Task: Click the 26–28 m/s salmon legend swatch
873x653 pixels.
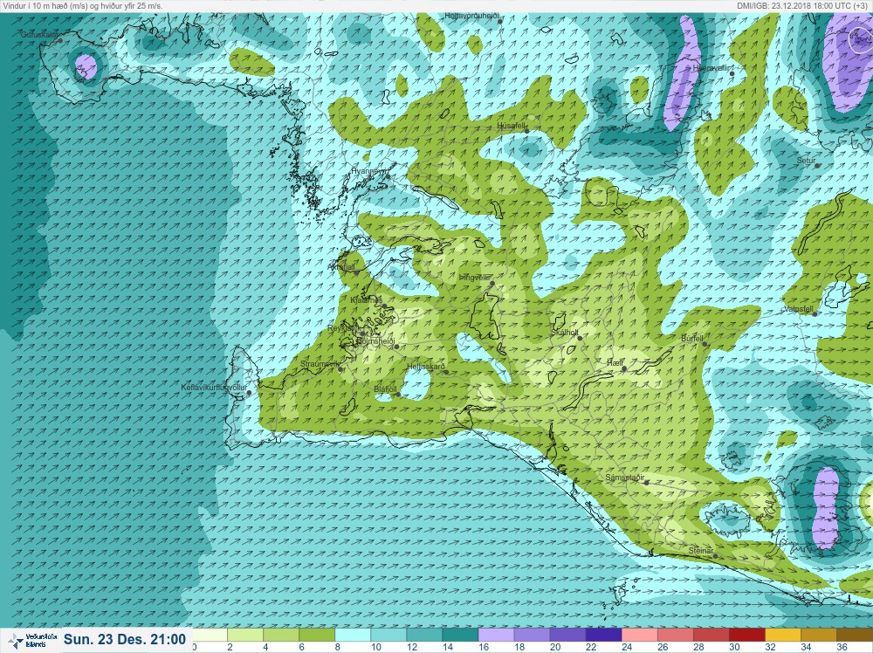Action: (676, 636)
